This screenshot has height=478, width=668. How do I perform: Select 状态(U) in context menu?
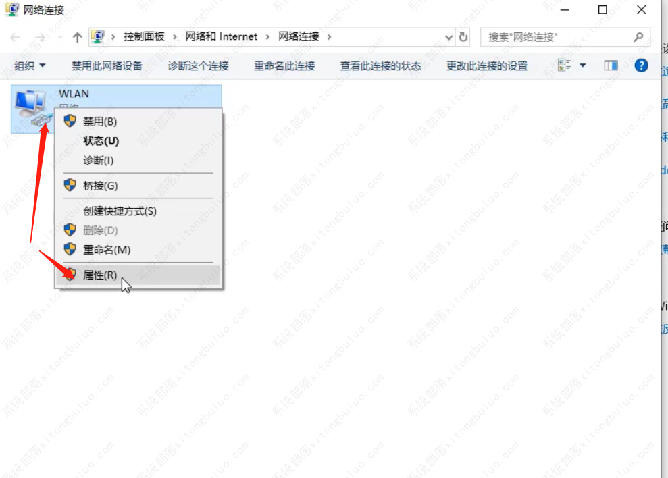coord(101,141)
